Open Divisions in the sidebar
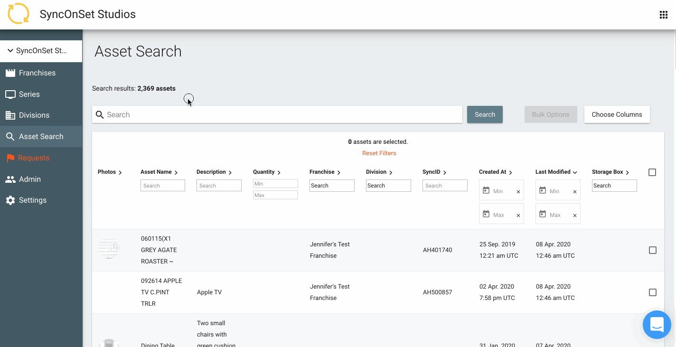The image size is (676, 347). (41, 115)
